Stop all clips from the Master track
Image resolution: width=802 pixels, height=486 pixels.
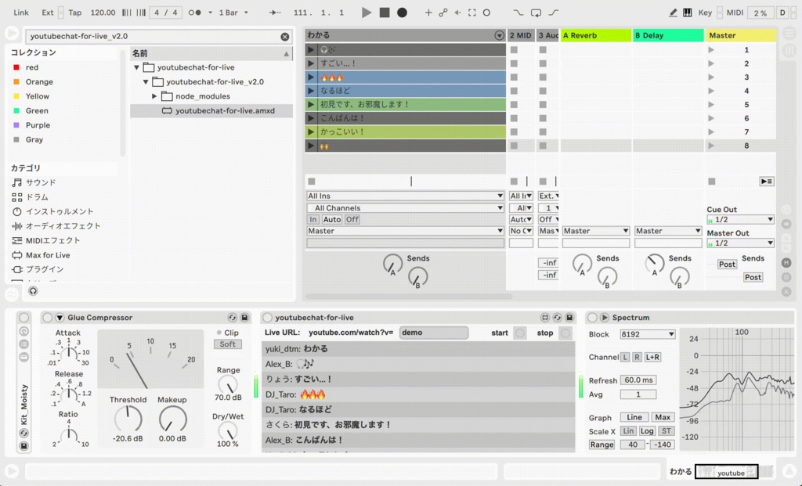point(711,182)
